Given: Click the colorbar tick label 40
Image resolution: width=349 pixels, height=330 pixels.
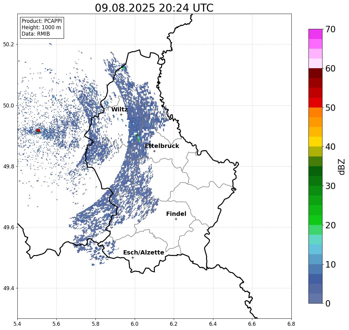Looking at the screenshot, I should coord(330,147).
